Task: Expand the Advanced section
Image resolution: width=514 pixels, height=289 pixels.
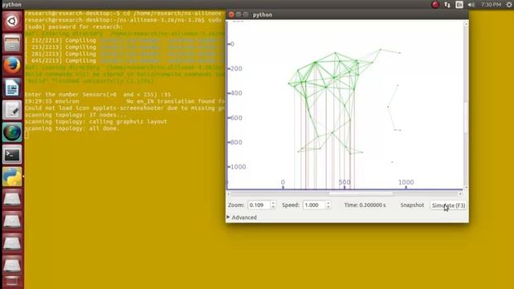Action: [242, 218]
